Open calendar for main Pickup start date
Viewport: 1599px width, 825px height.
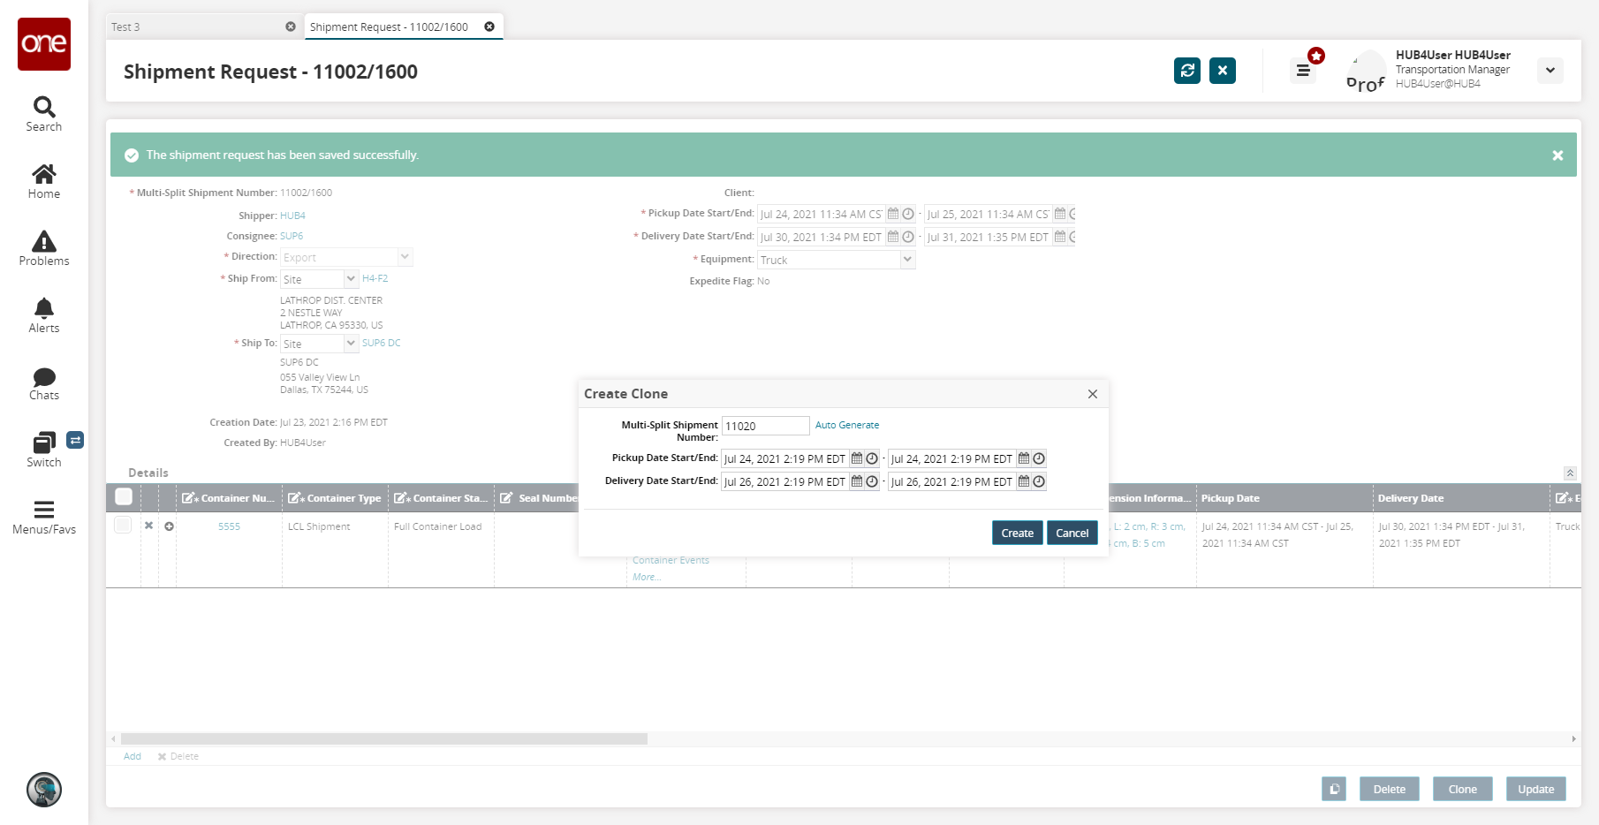pos(893,214)
